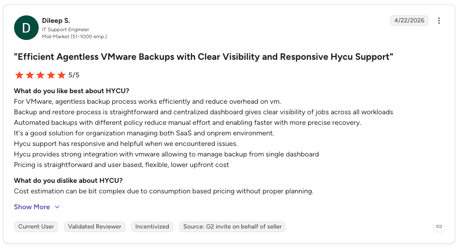
Task: Click the fourth rating star
Action: [x=51, y=75]
